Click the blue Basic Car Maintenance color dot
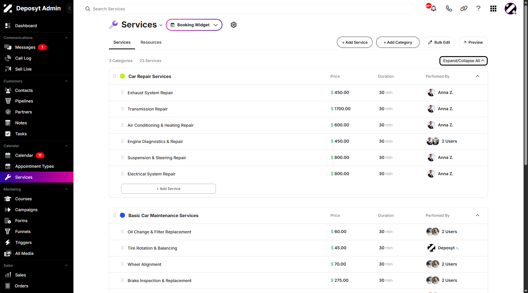Viewport: 528px width, 293px height. click(x=122, y=215)
